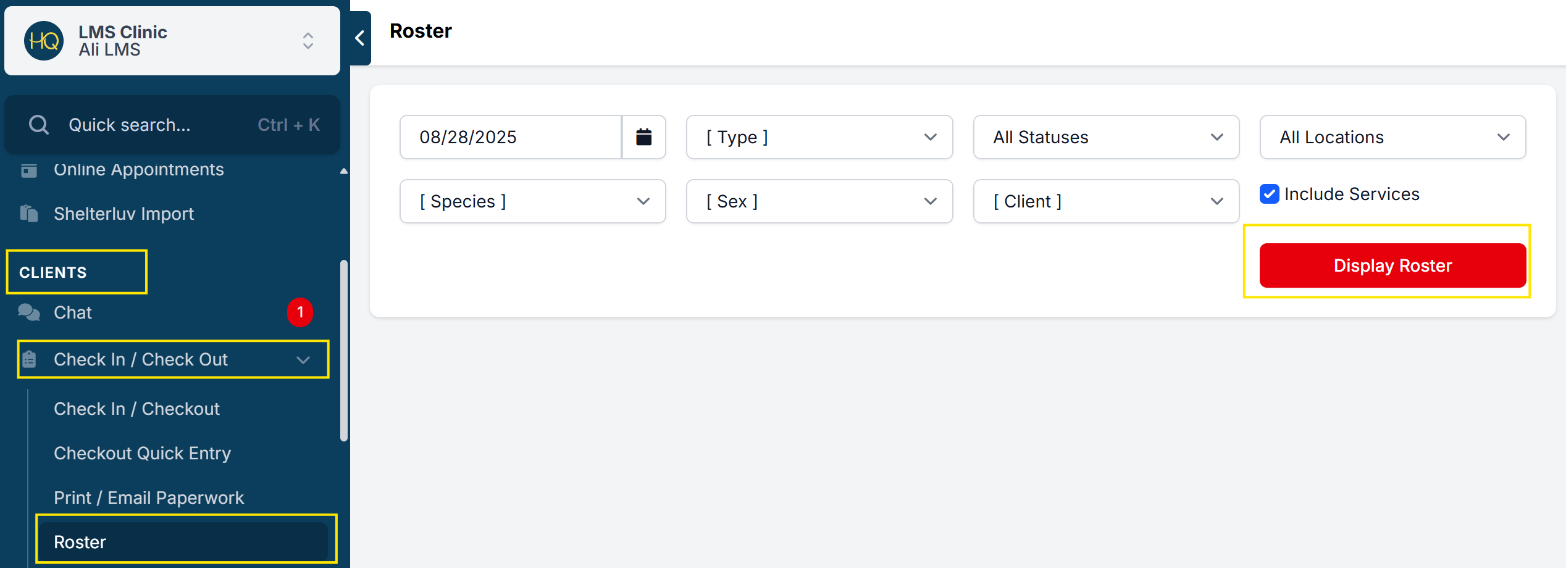This screenshot has width=1566, height=568.
Task: Open the LMS Clinic account switcher
Action: (308, 41)
